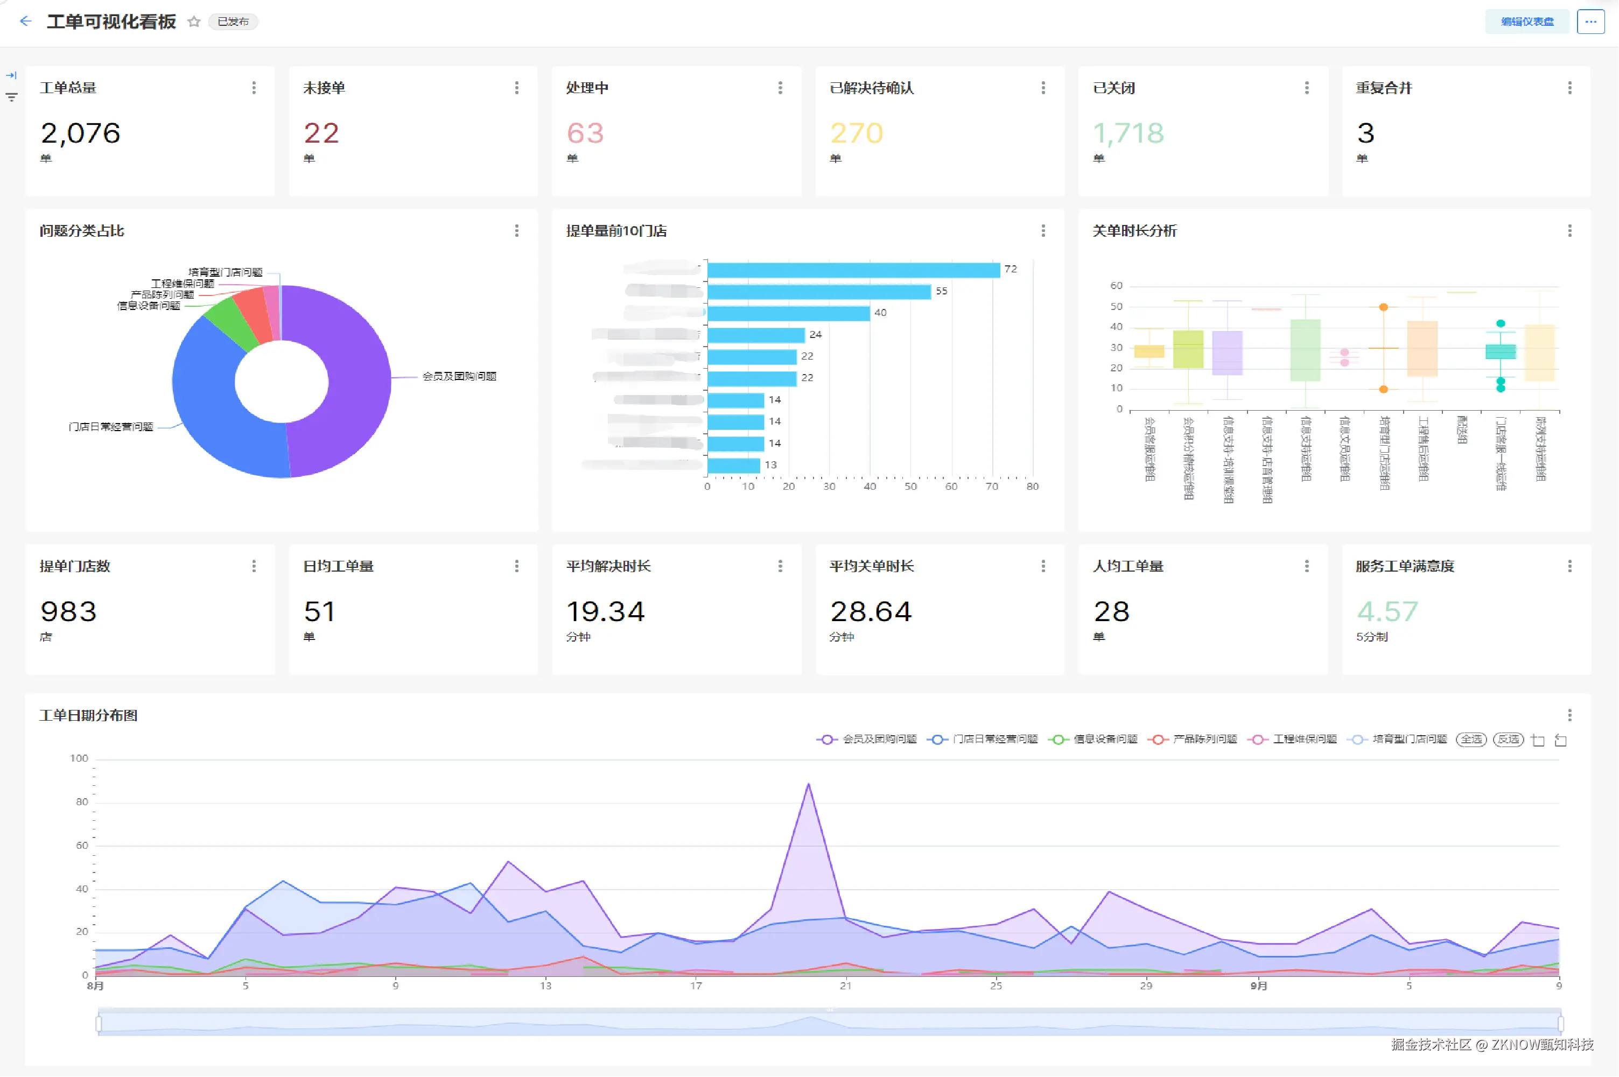Click the left handle of date range slider
The height and width of the screenshot is (1077, 1619).
(x=99, y=1024)
